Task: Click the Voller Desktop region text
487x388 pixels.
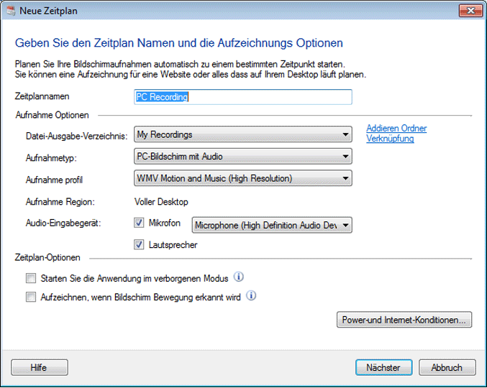Action: [x=160, y=202]
